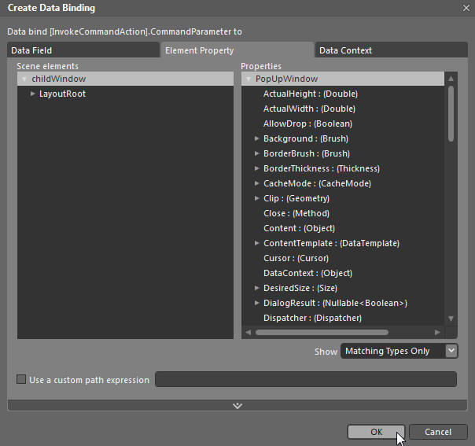Select Clip : (Geometry) property text

(x=296, y=198)
